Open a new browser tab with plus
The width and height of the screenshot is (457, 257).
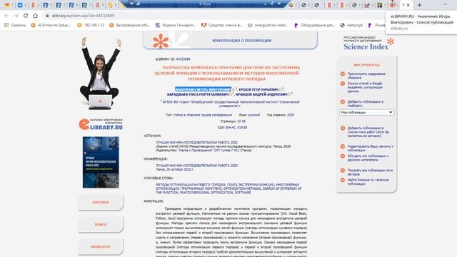click(419, 5)
